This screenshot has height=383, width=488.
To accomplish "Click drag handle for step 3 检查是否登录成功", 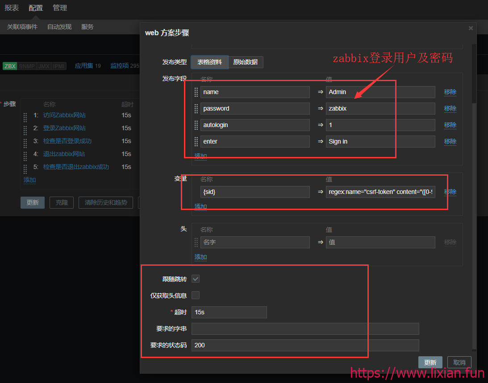I will pyautogui.click(x=25, y=143).
